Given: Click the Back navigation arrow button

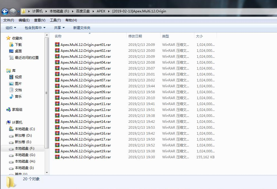Looking at the screenshot, I should [5, 12].
